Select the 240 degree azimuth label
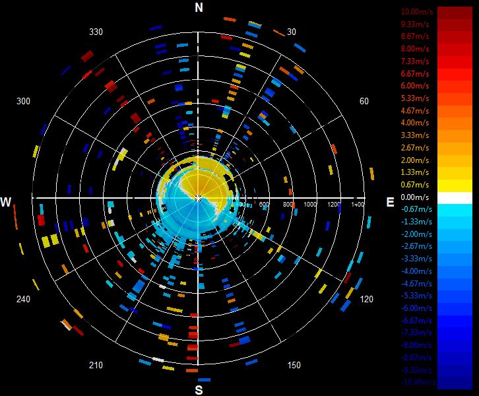The image size is (479, 396). [23, 299]
